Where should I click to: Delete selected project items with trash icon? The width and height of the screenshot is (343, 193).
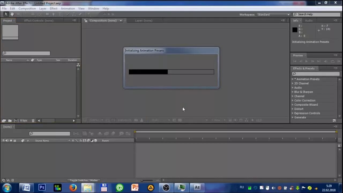click(x=33, y=121)
